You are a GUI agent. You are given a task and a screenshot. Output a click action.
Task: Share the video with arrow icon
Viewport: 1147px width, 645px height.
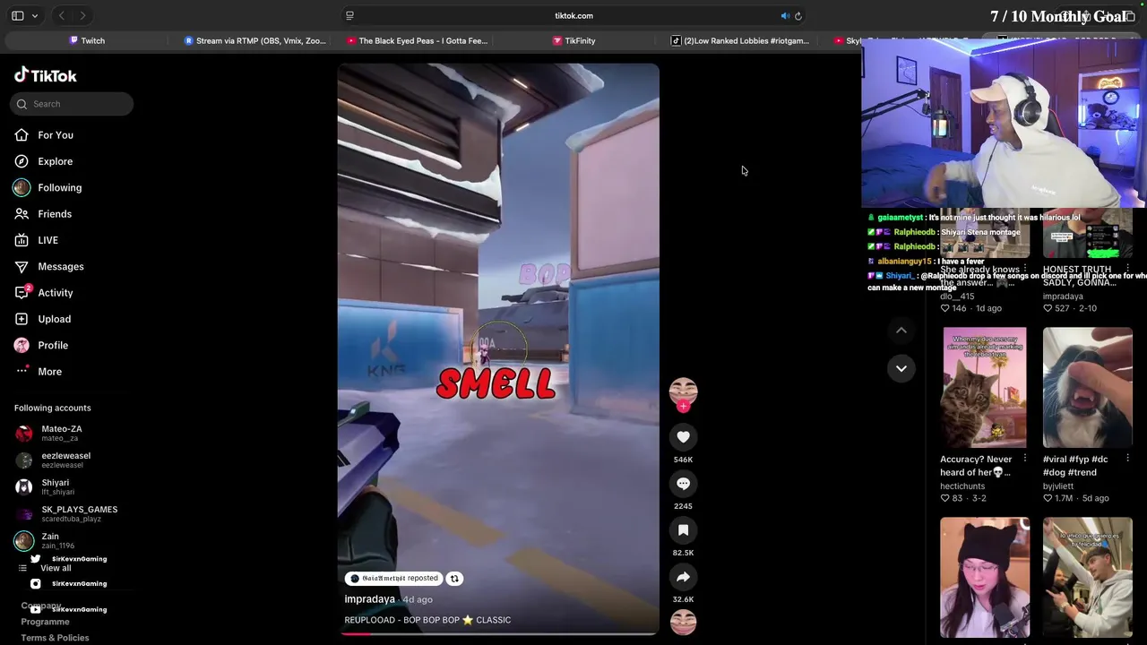683,577
